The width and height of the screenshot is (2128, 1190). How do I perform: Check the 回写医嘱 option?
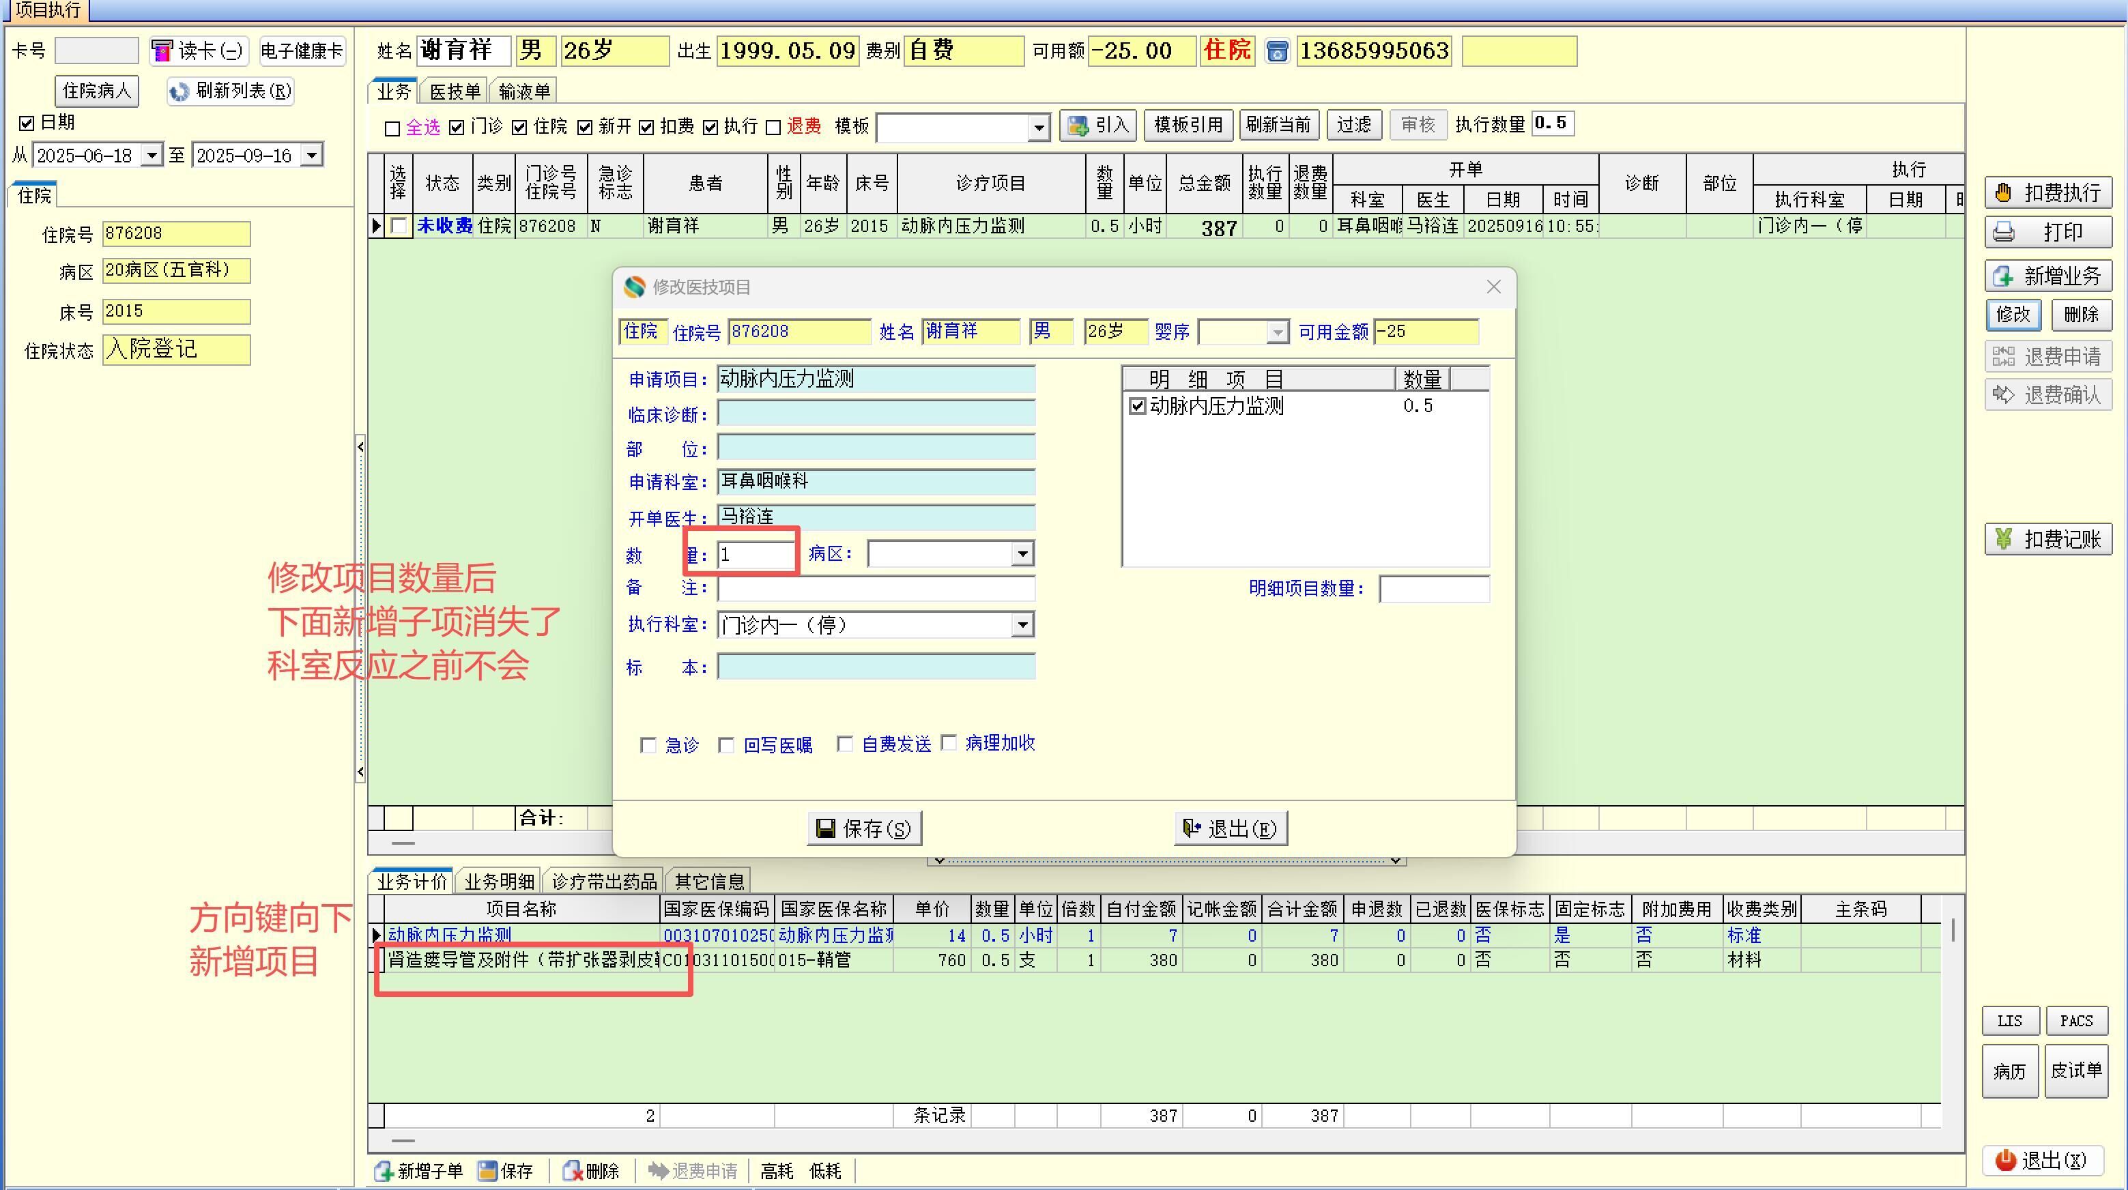coord(726,746)
